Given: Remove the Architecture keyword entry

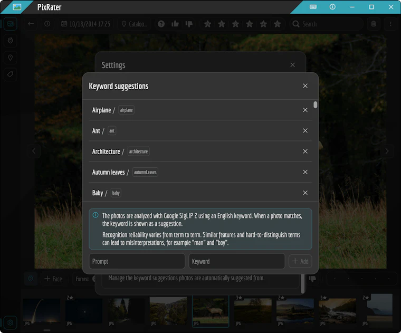Looking at the screenshot, I should pos(305,151).
